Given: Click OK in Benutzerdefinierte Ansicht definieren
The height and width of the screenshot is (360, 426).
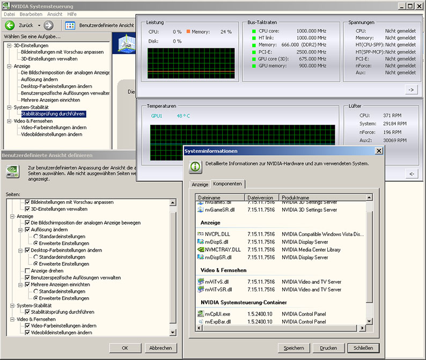Looking at the screenshot, I should pyautogui.click(x=125, y=348).
